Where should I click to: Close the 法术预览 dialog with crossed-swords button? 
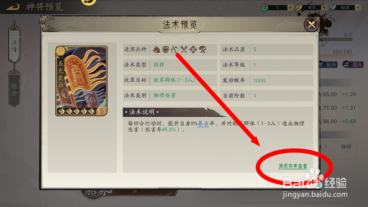click(x=311, y=24)
